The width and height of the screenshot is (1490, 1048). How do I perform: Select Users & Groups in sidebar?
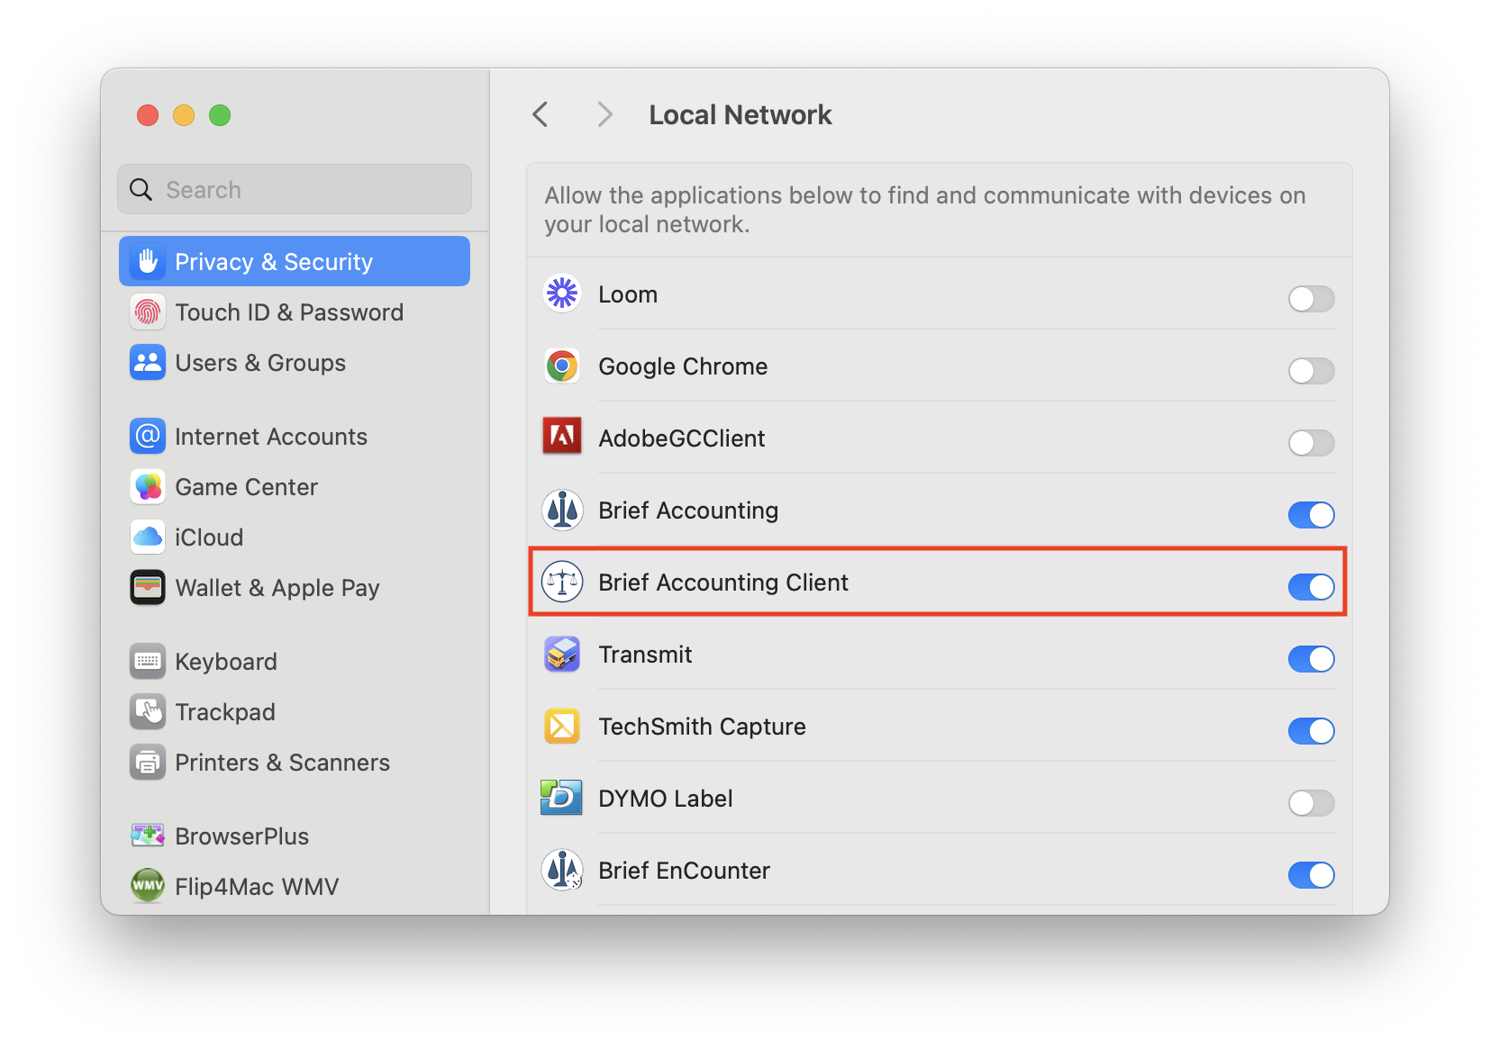tap(260, 363)
